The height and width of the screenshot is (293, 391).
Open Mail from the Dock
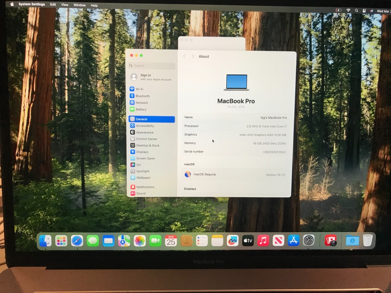(109, 241)
